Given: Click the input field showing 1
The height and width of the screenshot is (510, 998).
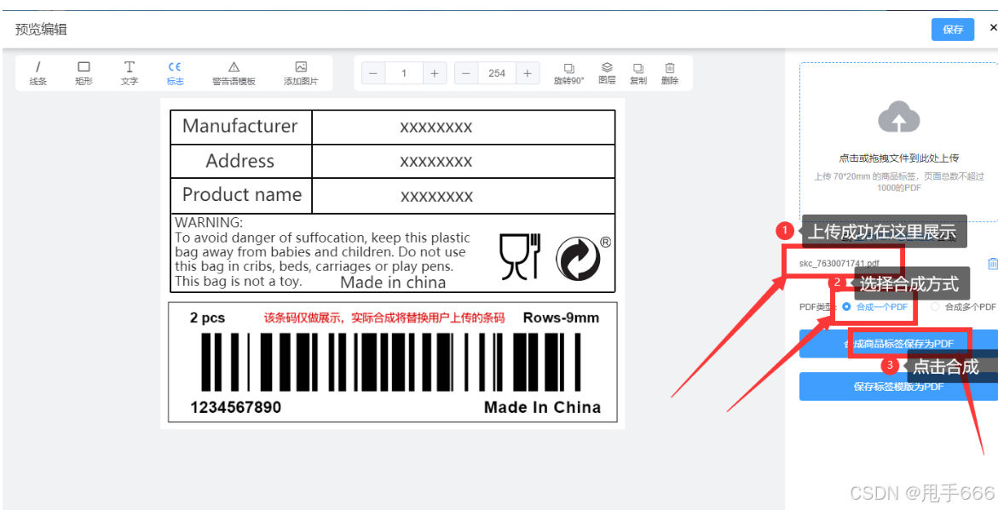Looking at the screenshot, I should click(404, 73).
